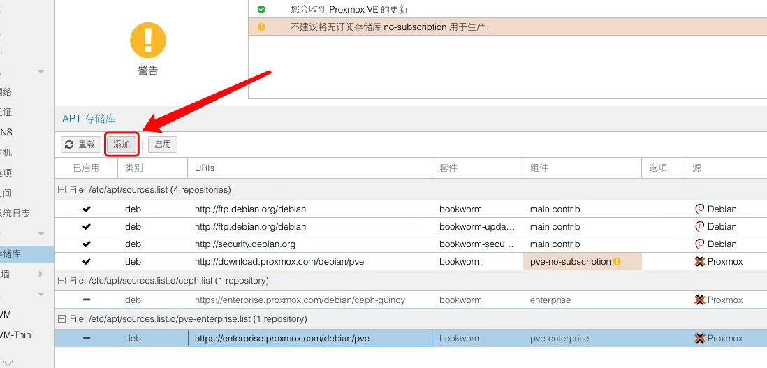Image resolution: width=767 pixels, height=368 pixels.
Task: Click Debian logo in the bookworm-upda... row
Action: [699, 227]
